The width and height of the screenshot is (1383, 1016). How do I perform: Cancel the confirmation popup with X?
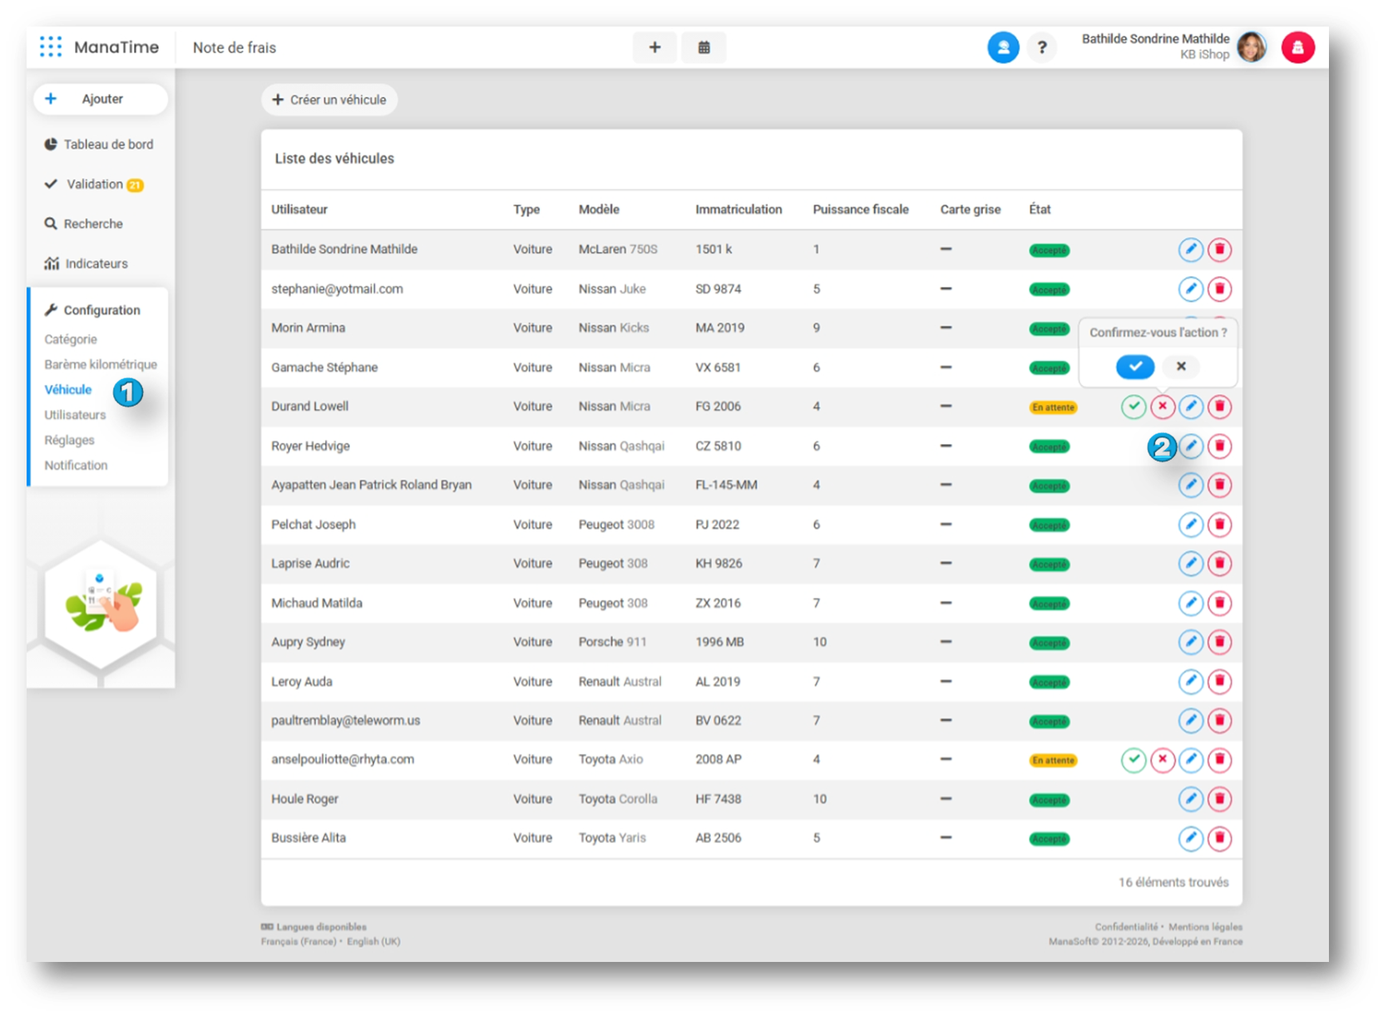coord(1181,367)
